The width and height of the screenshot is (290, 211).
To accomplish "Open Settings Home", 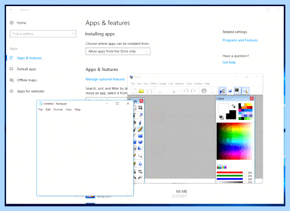I will 18,23.
